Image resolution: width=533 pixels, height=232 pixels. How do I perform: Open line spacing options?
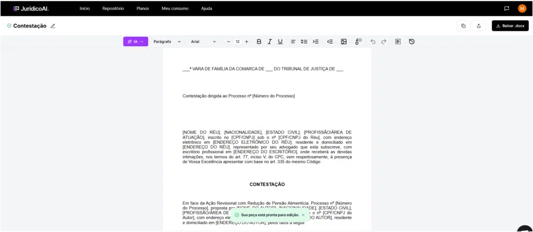pyautogui.click(x=304, y=42)
